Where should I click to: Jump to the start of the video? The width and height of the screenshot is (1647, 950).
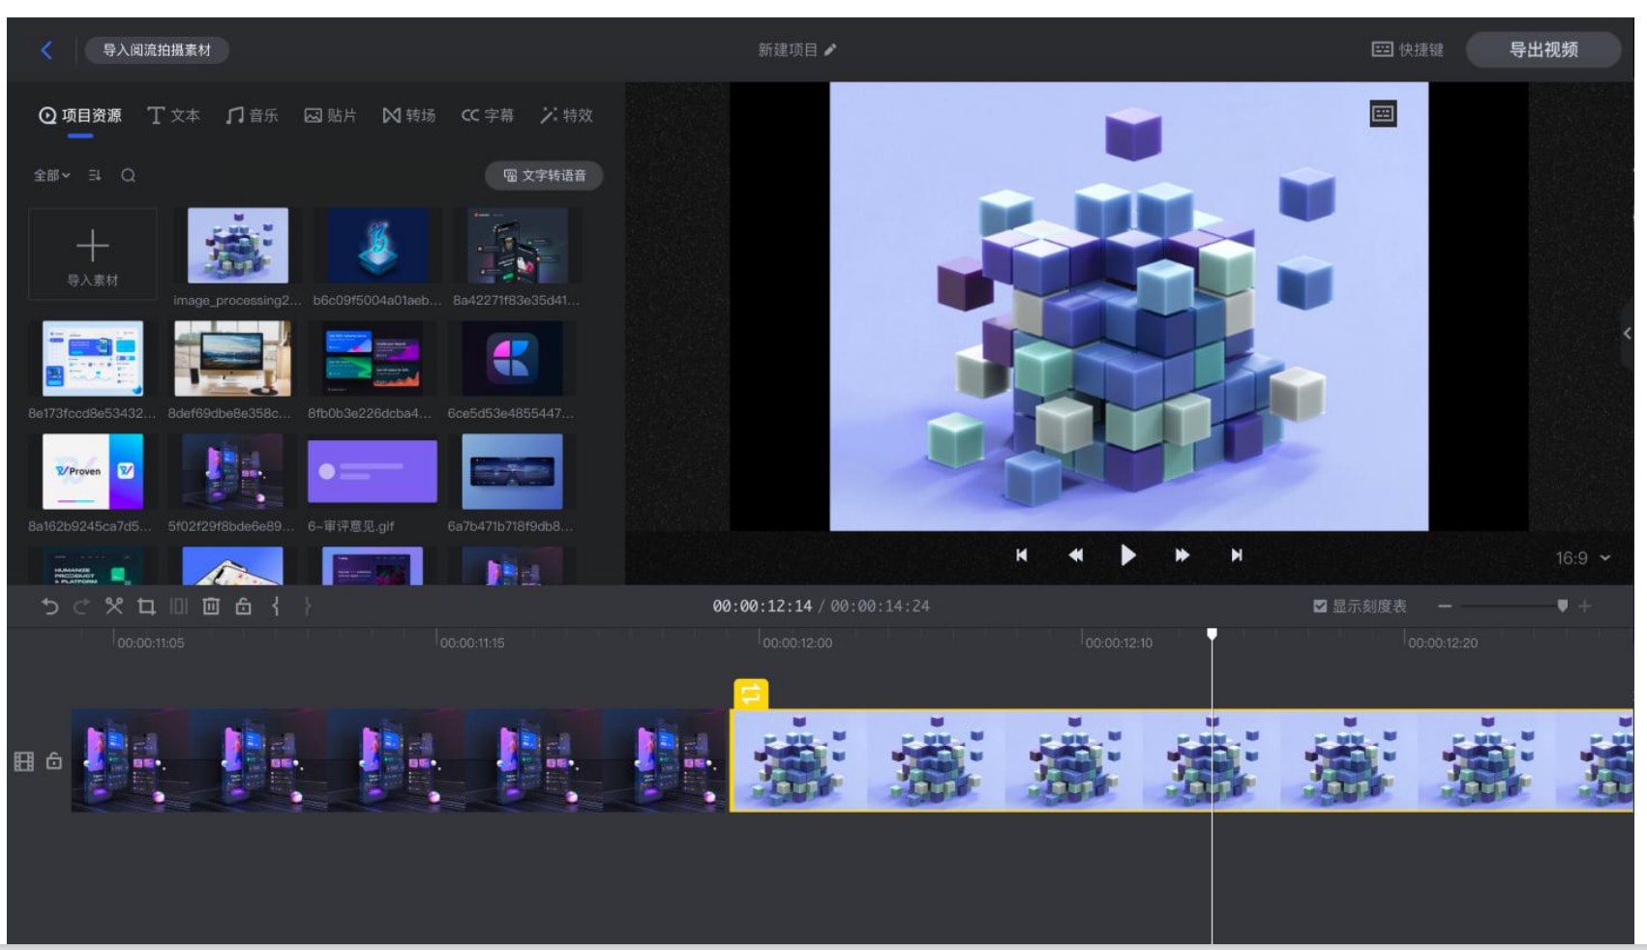coord(1021,555)
